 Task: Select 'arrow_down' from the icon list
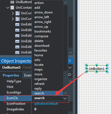(43, 12)
